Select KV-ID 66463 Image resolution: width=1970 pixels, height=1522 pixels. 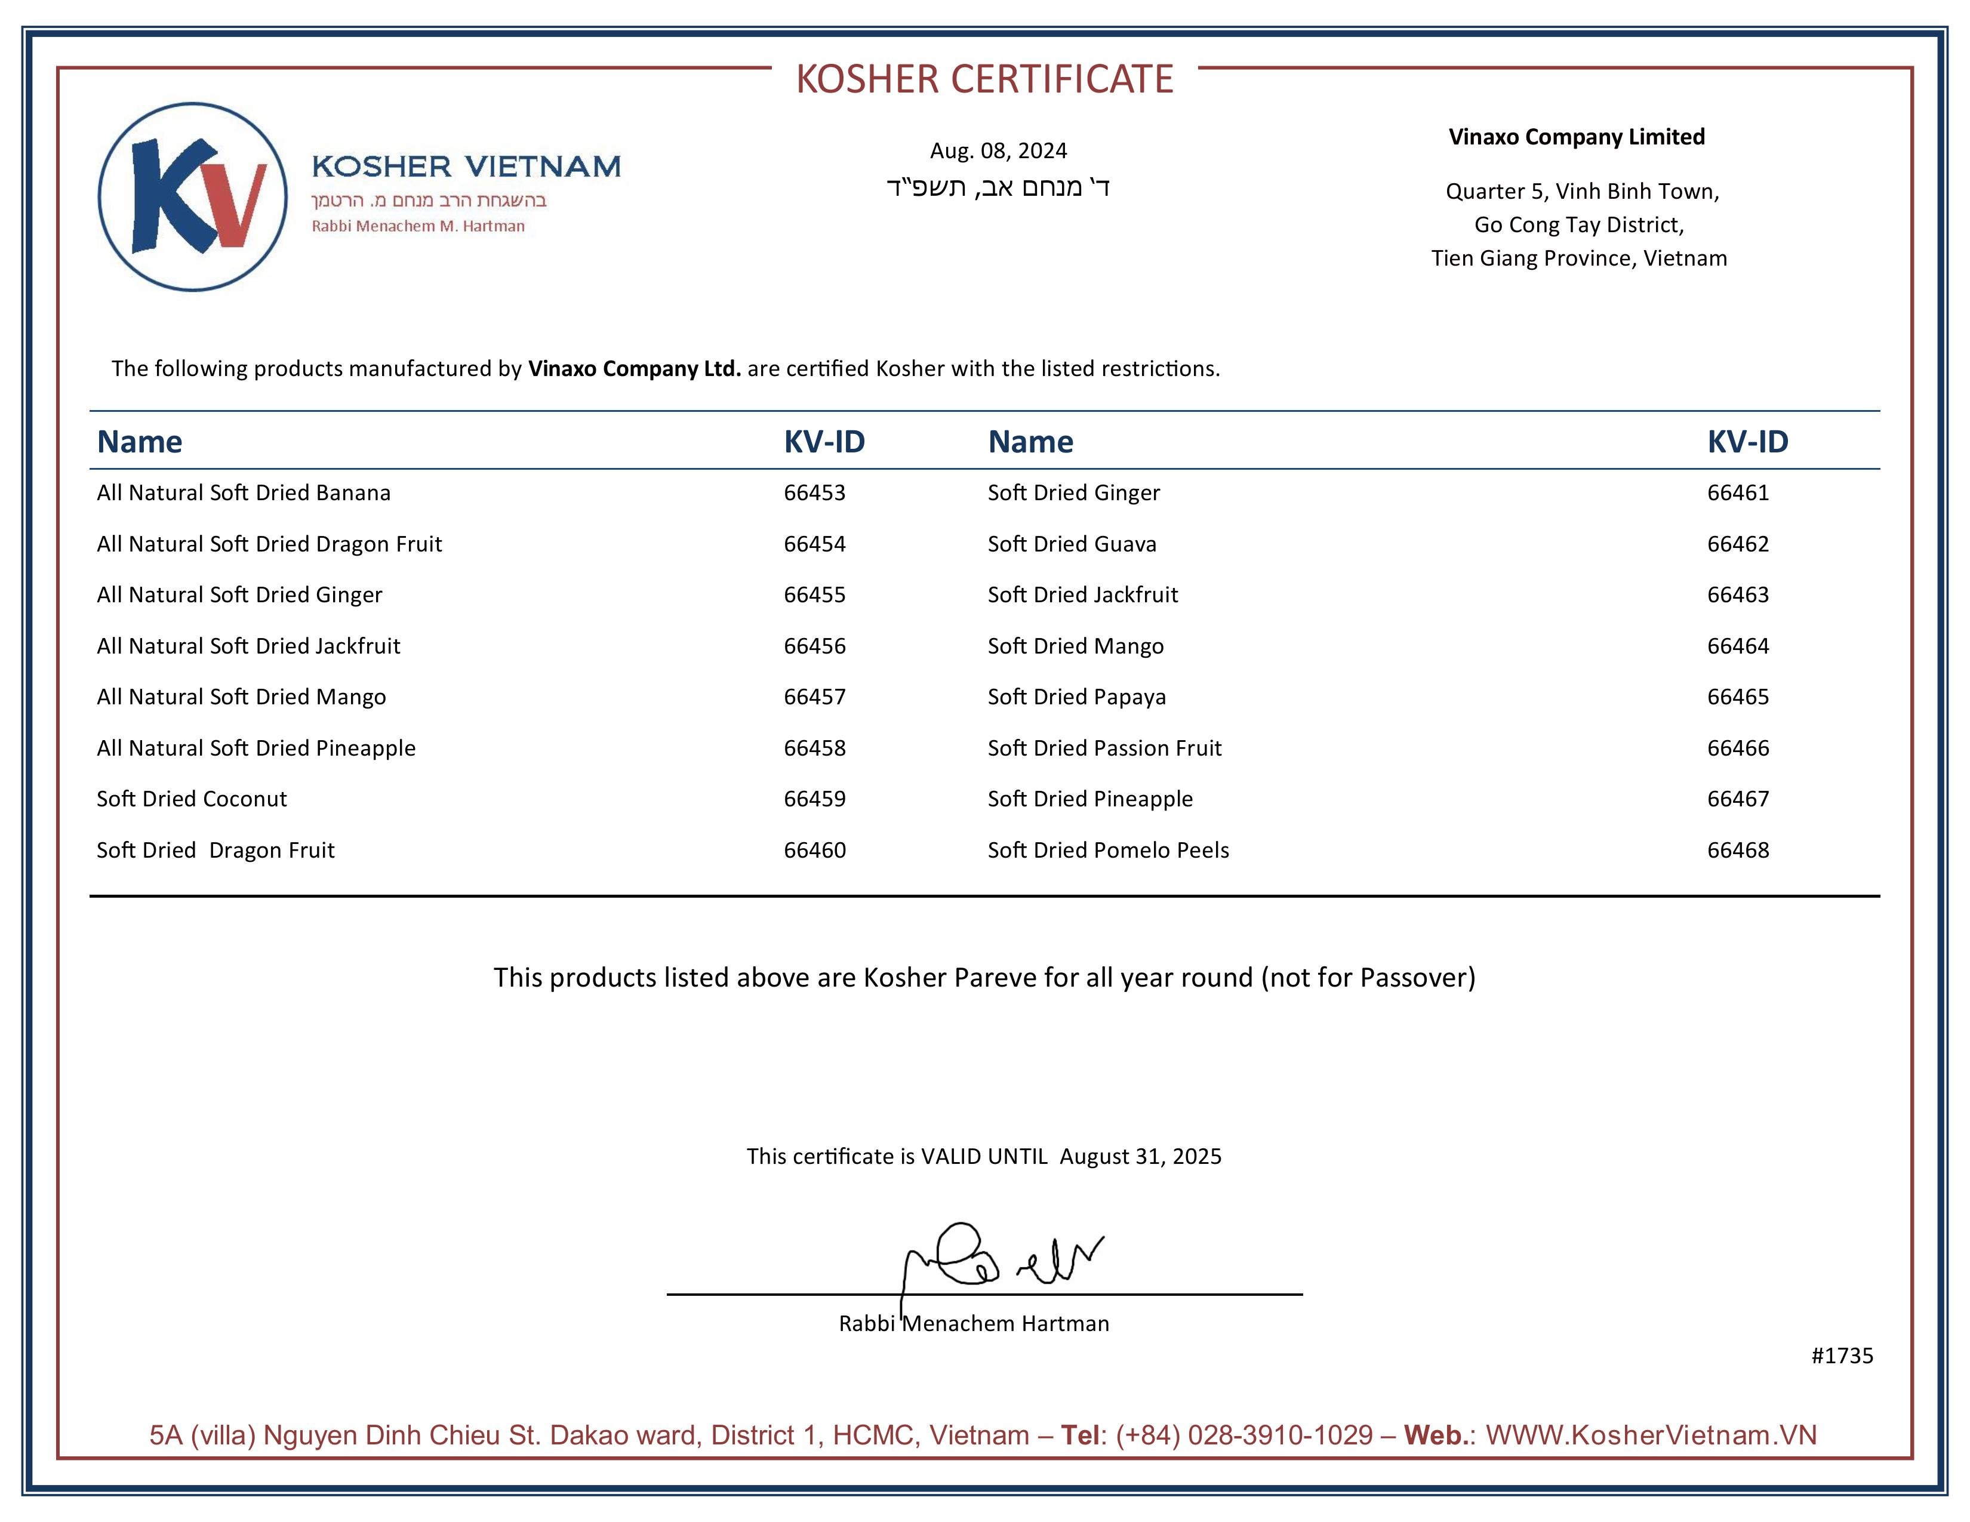(1738, 594)
